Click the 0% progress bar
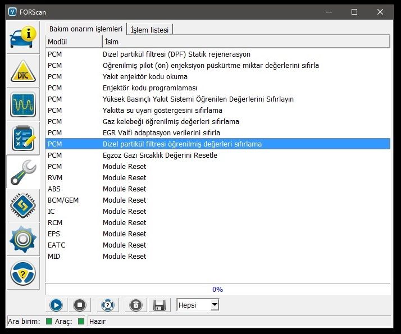This screenshot has width=401, height=334. click(x=218, y=289)
